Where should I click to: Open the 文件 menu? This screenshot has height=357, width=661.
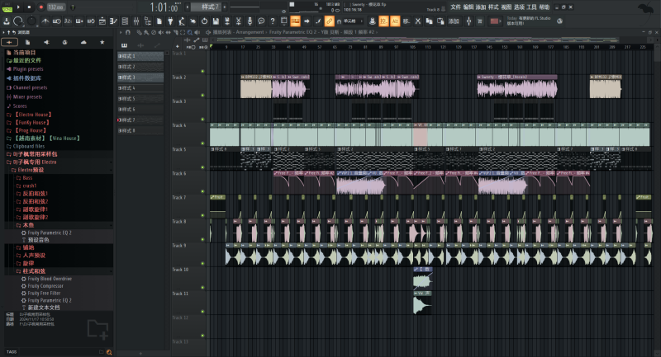pos(455,7)
